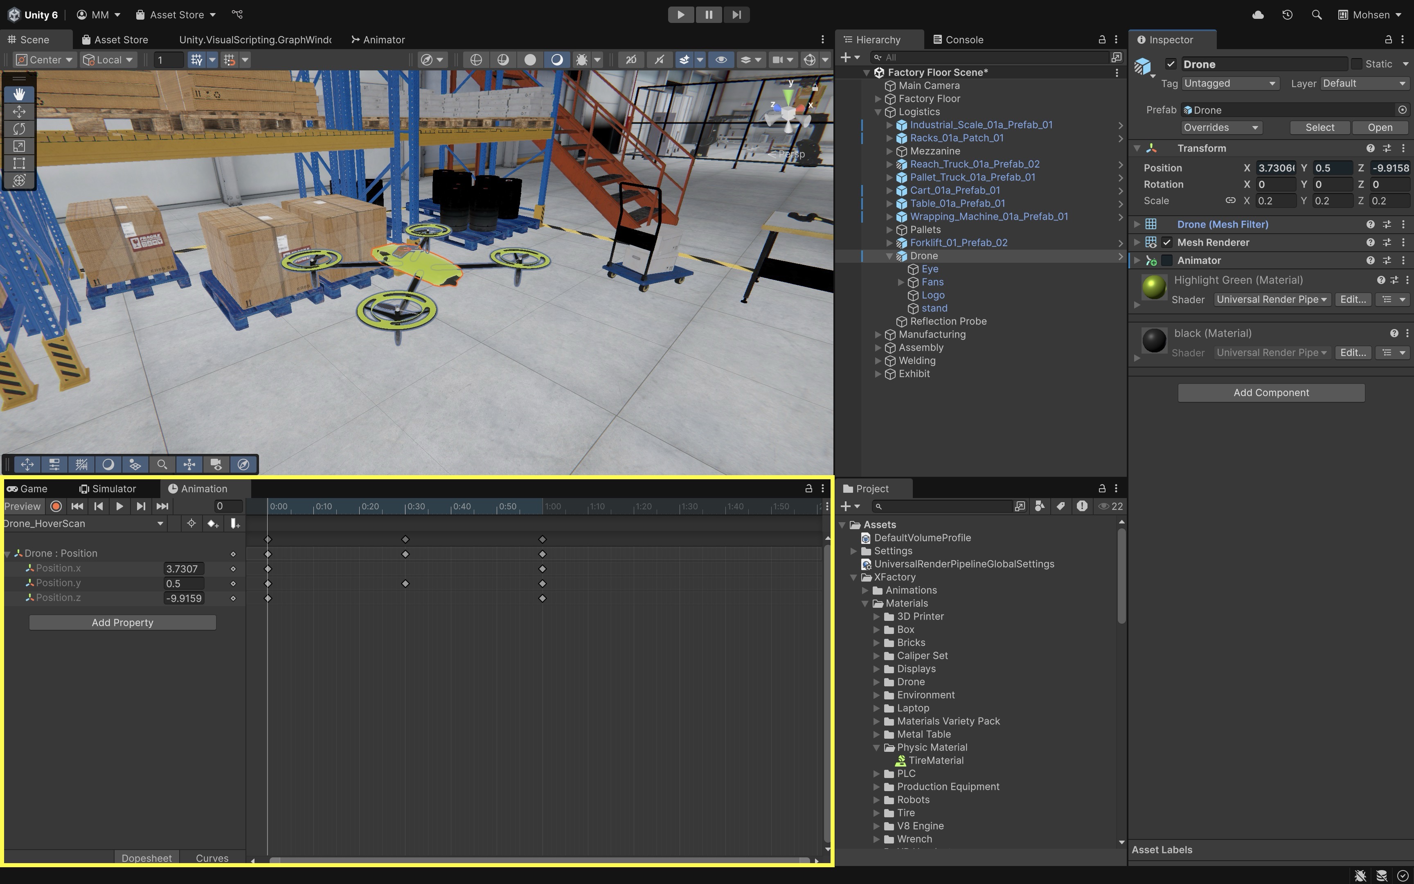The image size is (1414, 884).
Task: Expand the Manufacturing hierarchy item
Action: point(878,334)
